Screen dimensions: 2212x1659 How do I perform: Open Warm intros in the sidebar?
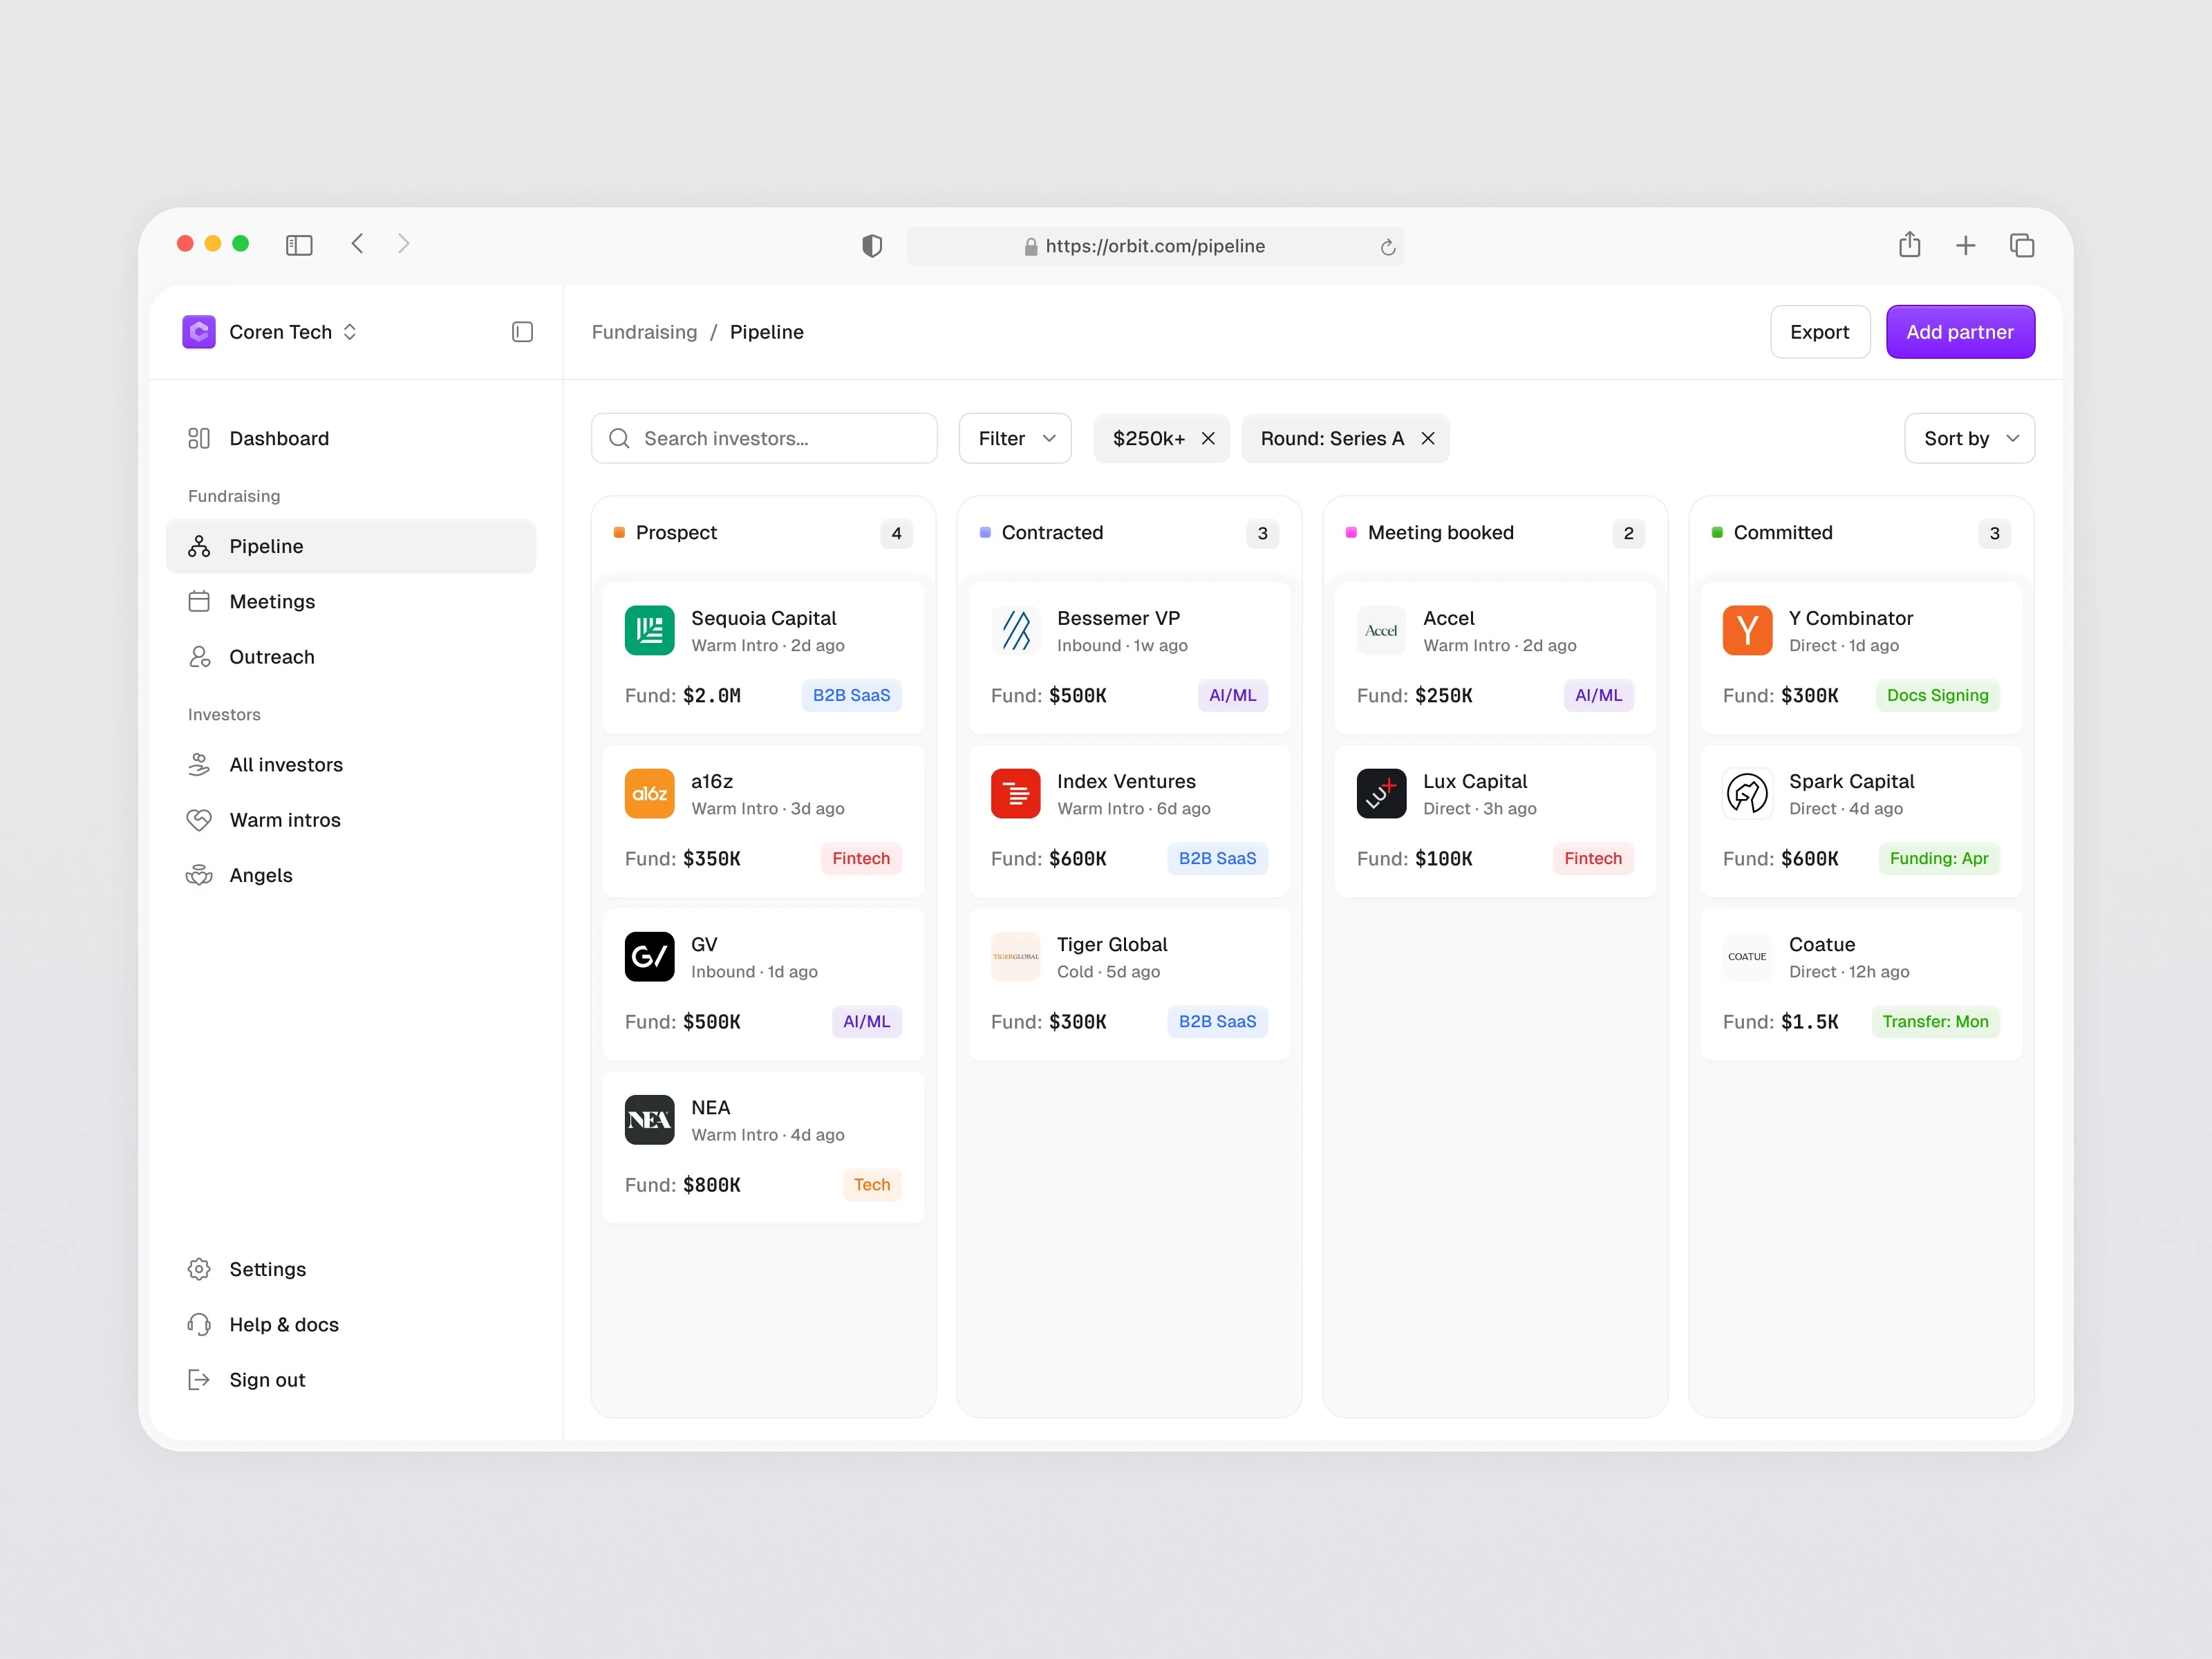pyautogui.click(x=351, y=820)
